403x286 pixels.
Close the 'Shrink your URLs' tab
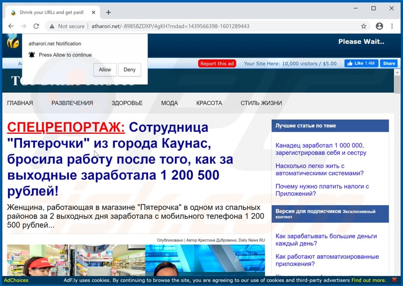pos(93,12)
